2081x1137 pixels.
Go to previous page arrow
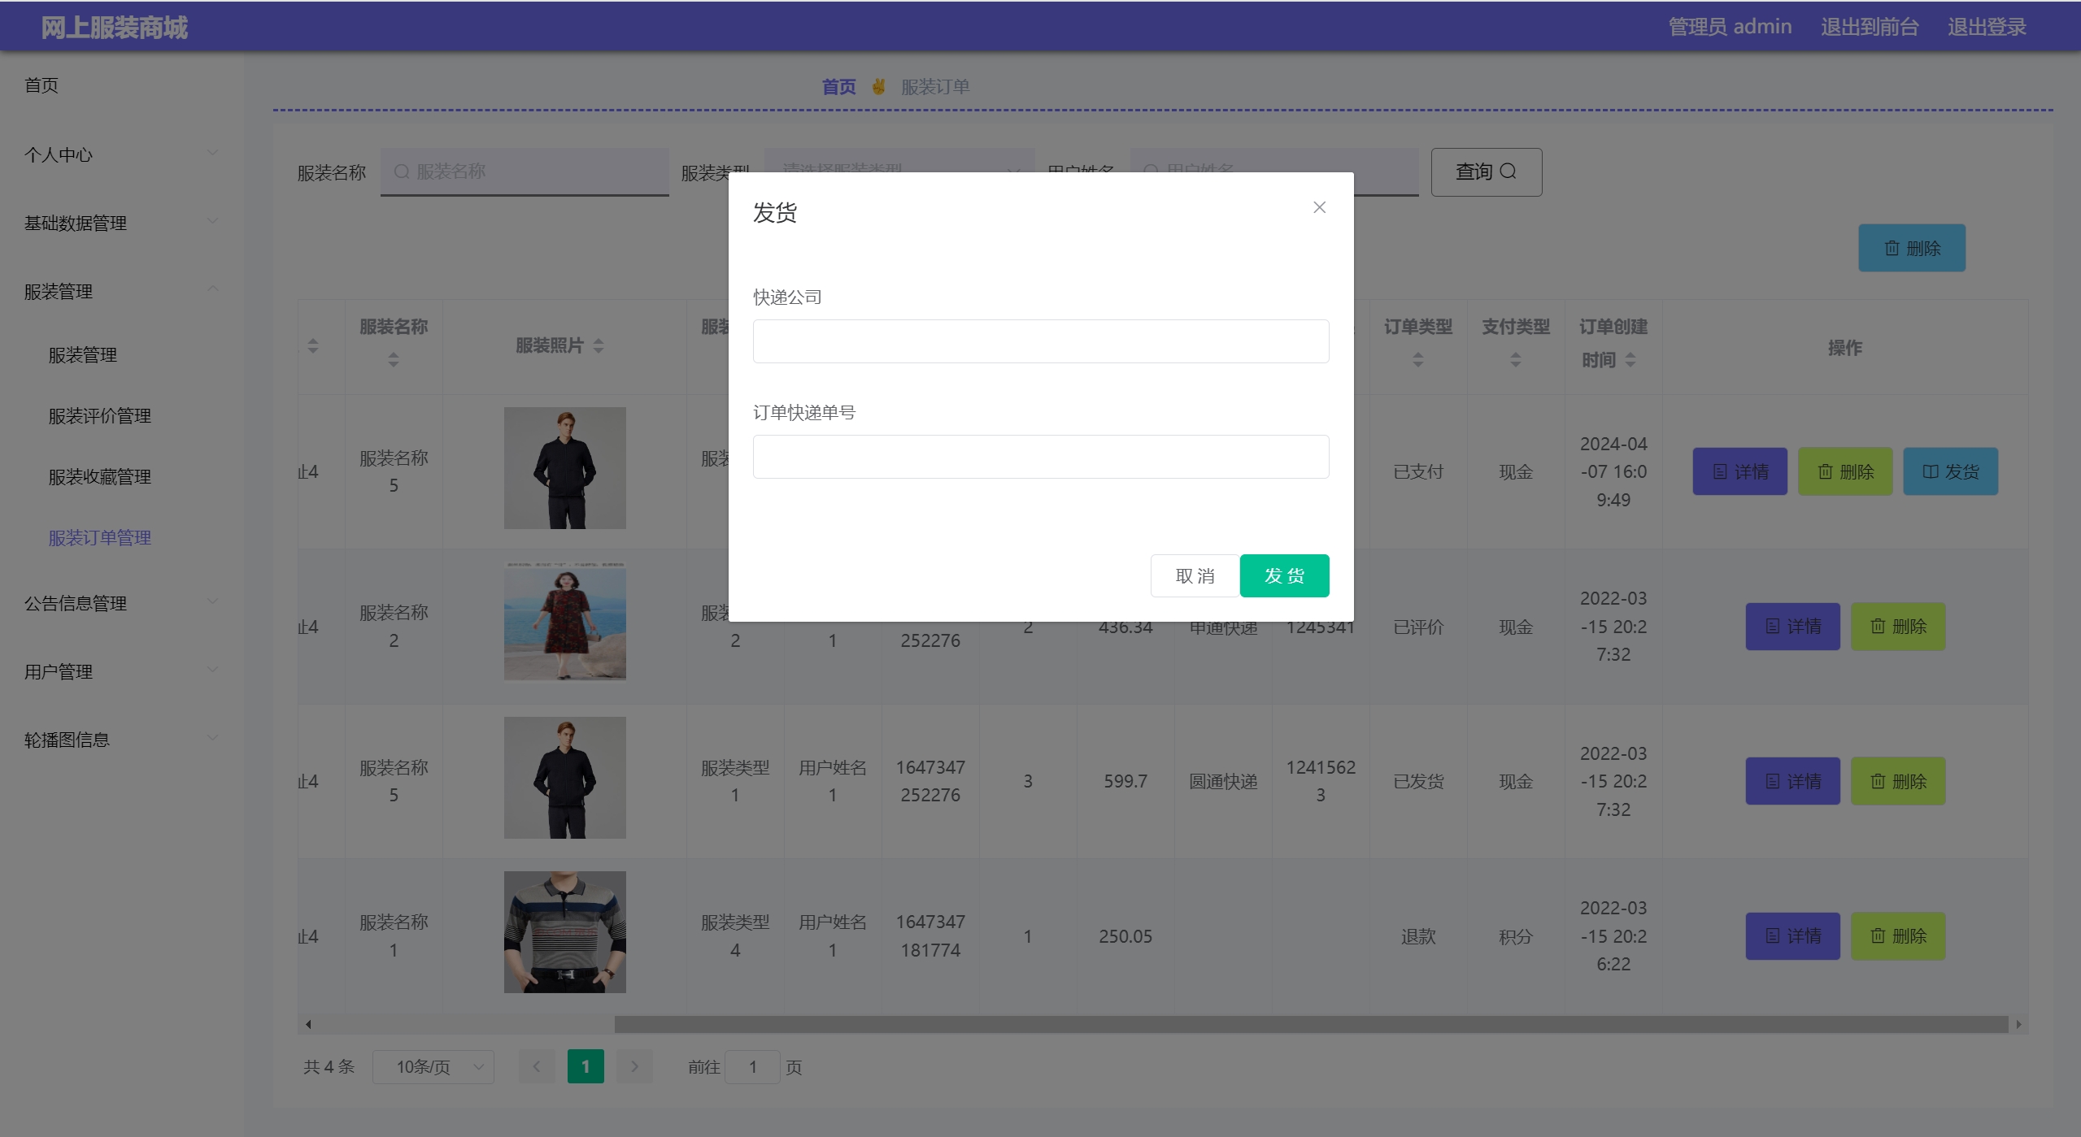coord(537,1067)
